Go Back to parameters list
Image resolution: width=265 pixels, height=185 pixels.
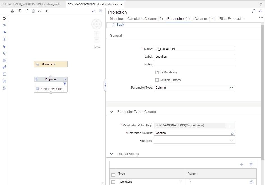click(x=118, y=25)
